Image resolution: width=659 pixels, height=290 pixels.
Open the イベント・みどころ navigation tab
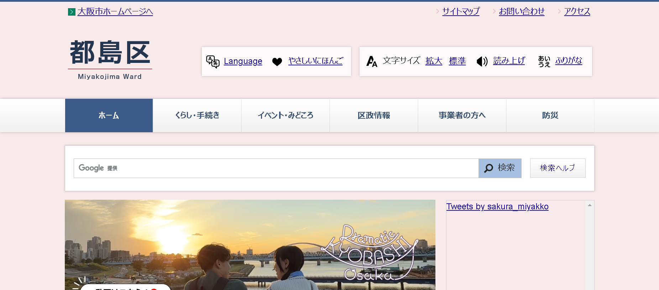click(286, 116)
